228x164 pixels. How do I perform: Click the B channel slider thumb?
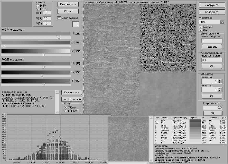tap(43, 85)
